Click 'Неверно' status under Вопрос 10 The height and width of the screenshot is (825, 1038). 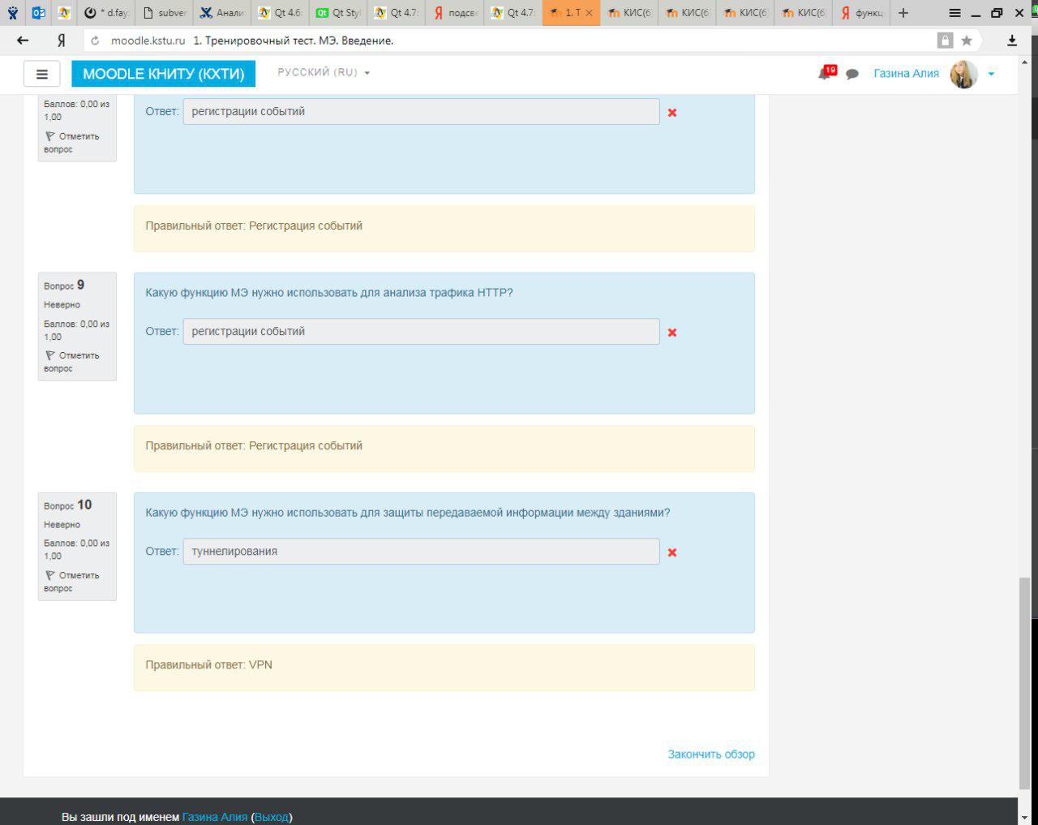(62, 525)
